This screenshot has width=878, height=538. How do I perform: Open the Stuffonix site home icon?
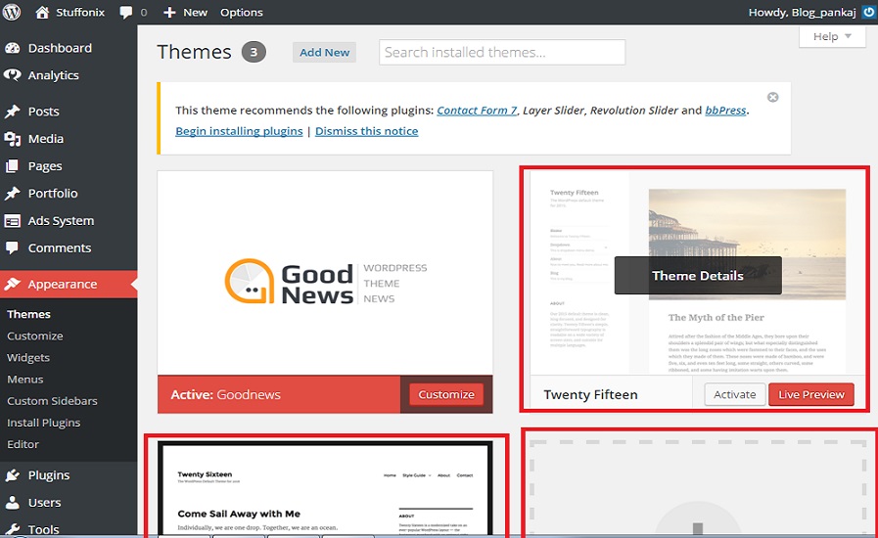(42, 12)
